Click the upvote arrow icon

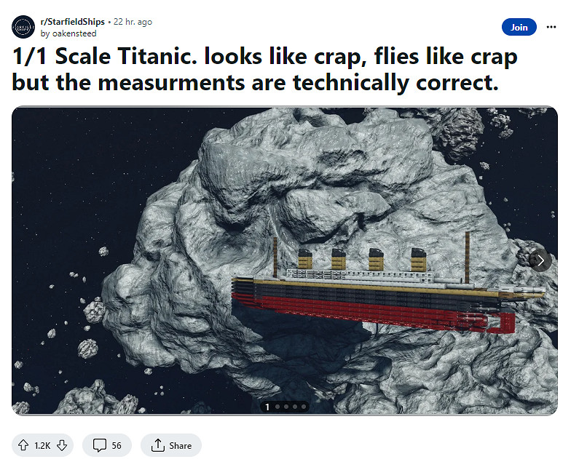pos(23,445)
